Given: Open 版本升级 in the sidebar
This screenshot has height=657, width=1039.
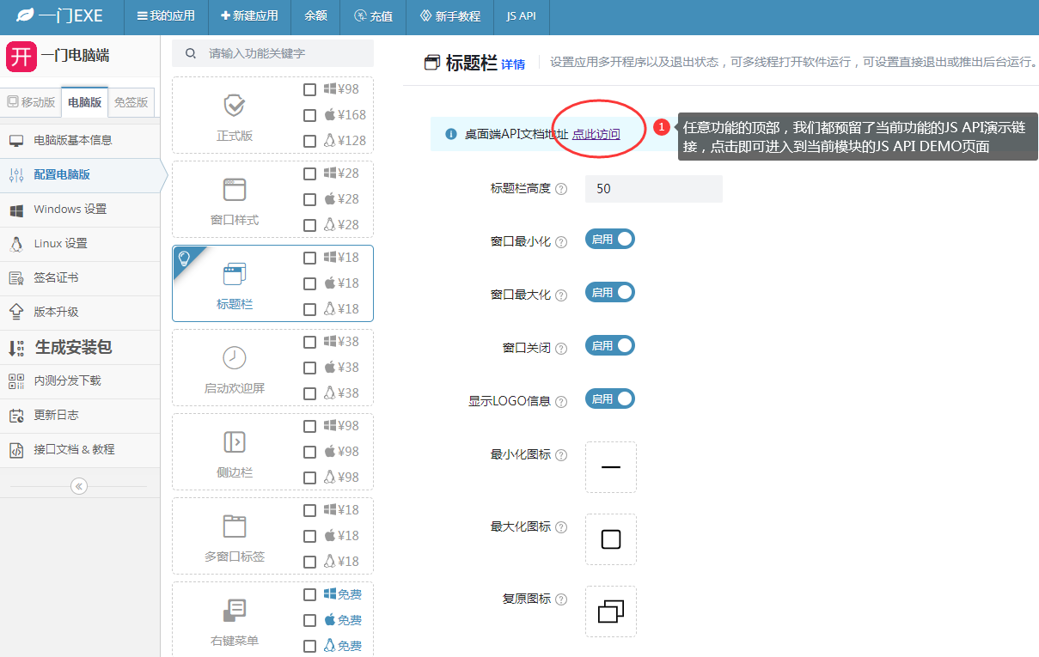Looking at the screenshot, I should pyautogui.click(x=80, y=312).
